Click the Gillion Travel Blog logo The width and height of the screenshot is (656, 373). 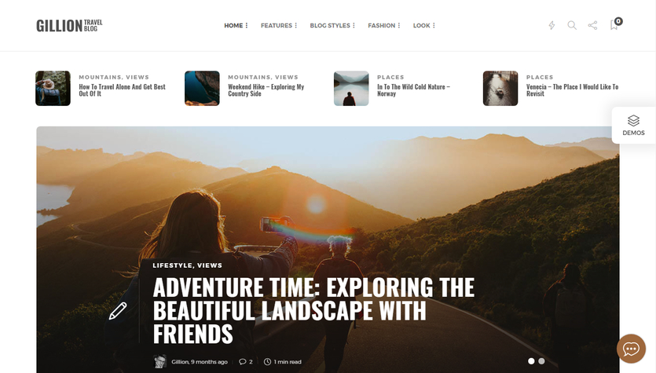tap(69, 25)
